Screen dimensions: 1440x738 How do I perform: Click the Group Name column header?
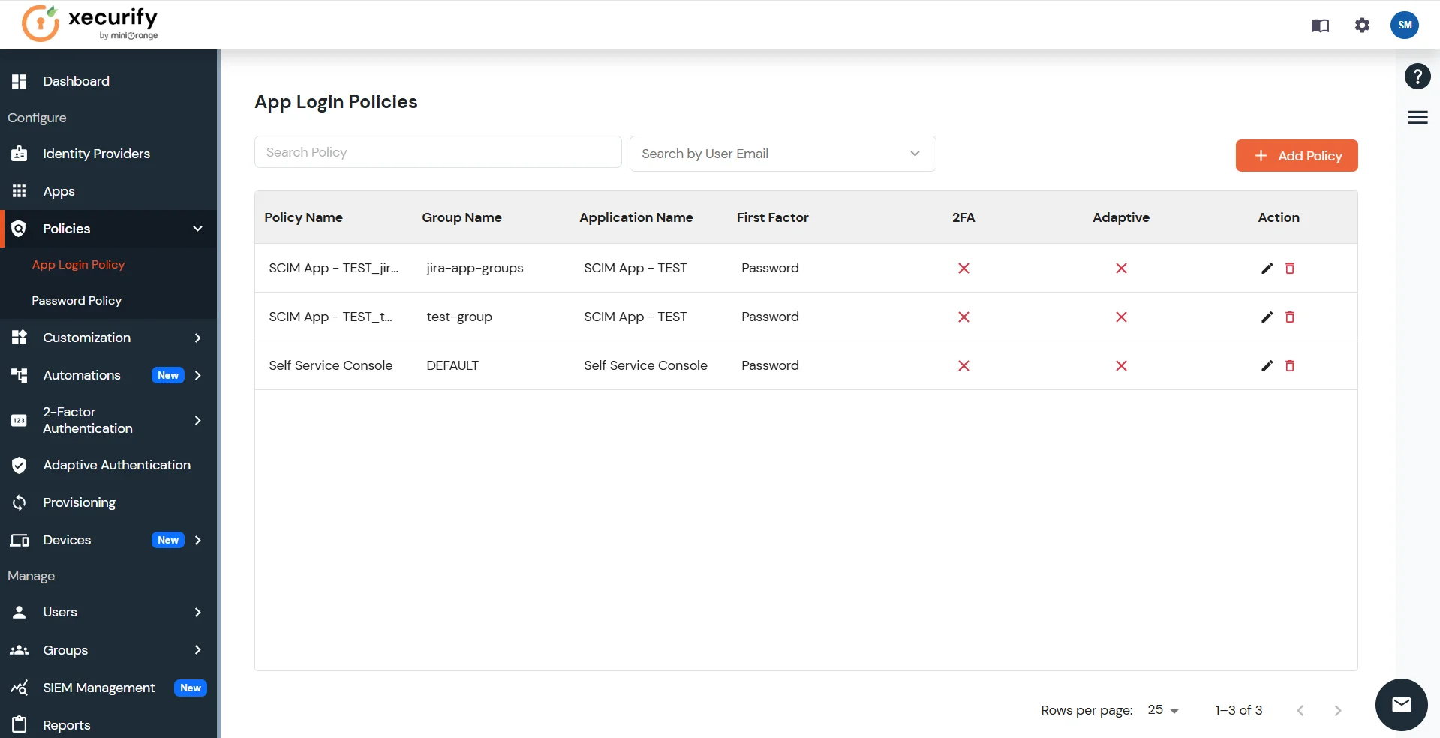pyautogui.click(x=461, y=217)
